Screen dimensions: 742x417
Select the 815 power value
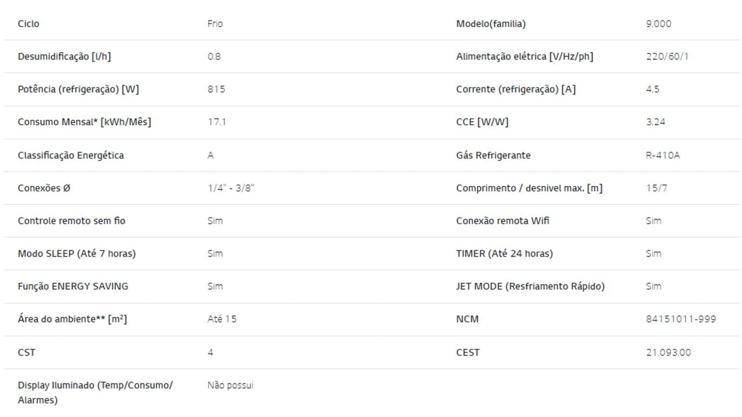216,89
